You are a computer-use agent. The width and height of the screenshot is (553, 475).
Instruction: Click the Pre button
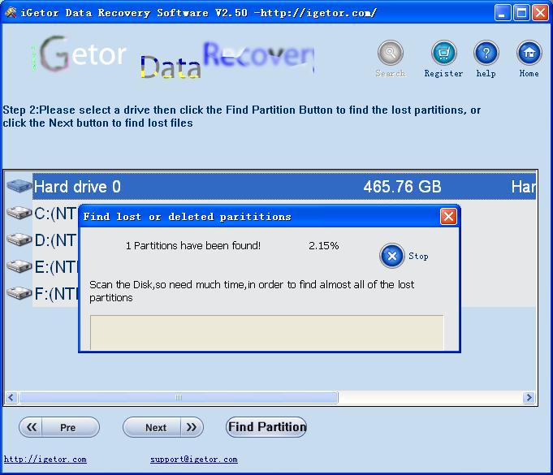(x=59, y=427)
